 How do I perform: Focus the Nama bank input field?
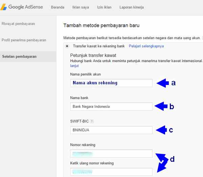point(111,107)
